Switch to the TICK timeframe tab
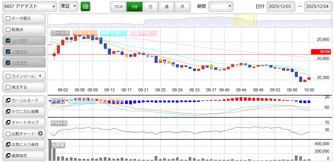The image size is (334, 162). tap(118, 7)
